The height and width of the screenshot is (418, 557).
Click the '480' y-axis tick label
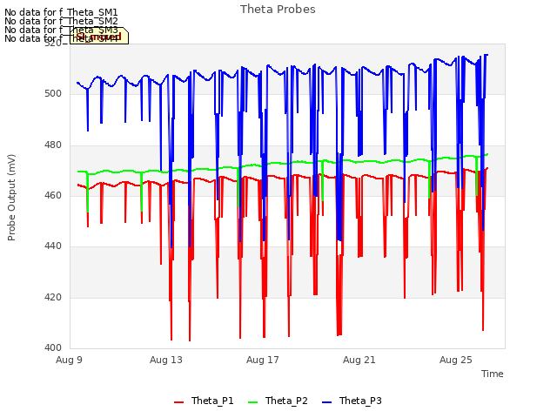coord(53,145)
